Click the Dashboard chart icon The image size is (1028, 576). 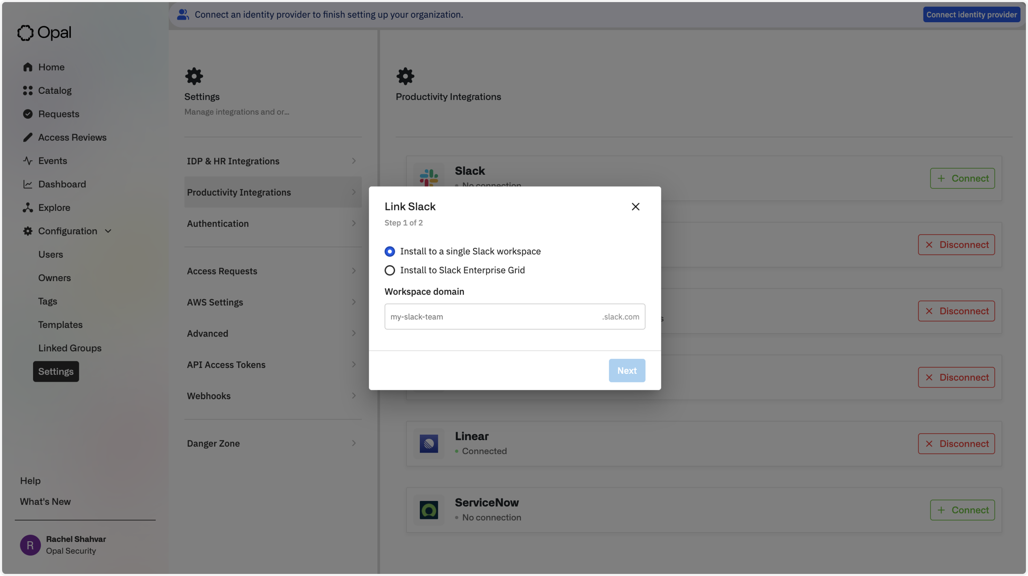tap(27, 184)
